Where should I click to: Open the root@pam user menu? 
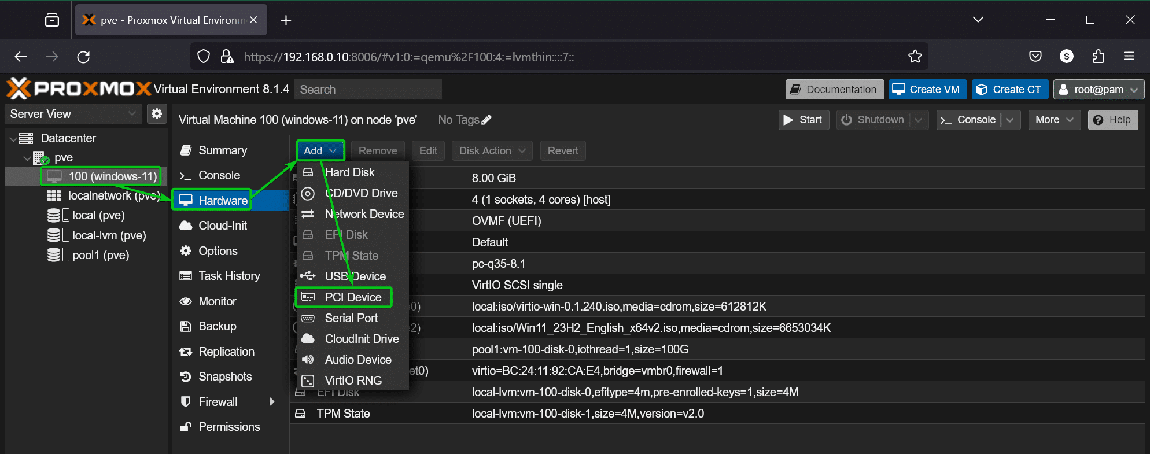[x=1099, y=90]
